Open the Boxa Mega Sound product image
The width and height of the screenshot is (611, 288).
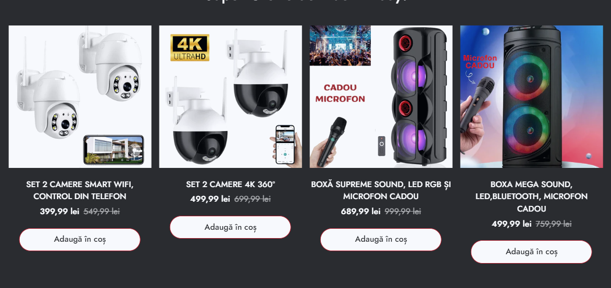531,97
